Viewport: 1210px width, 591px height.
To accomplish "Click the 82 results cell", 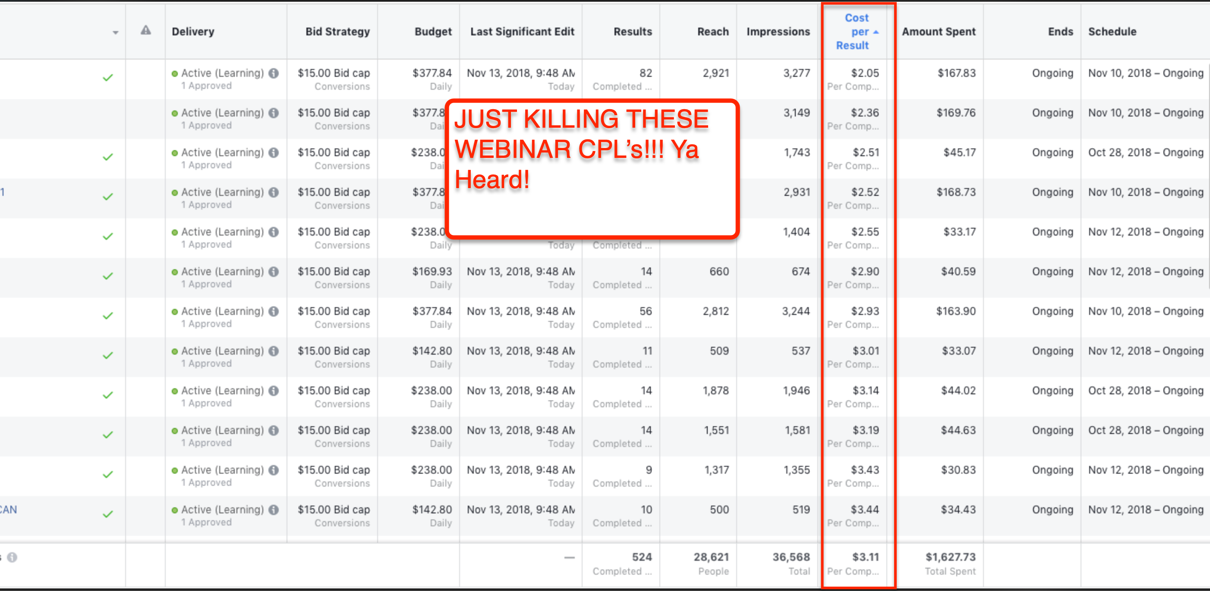I will click(x=646, y=73).
